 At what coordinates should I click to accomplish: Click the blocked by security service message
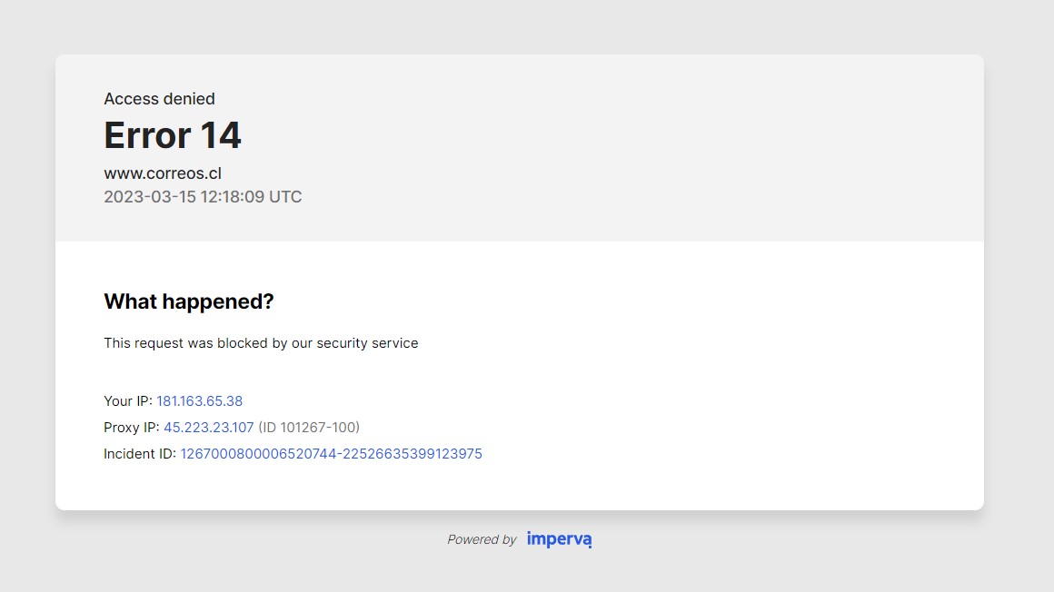click(261, 343)
